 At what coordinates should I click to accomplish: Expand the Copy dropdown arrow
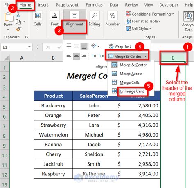24,22
